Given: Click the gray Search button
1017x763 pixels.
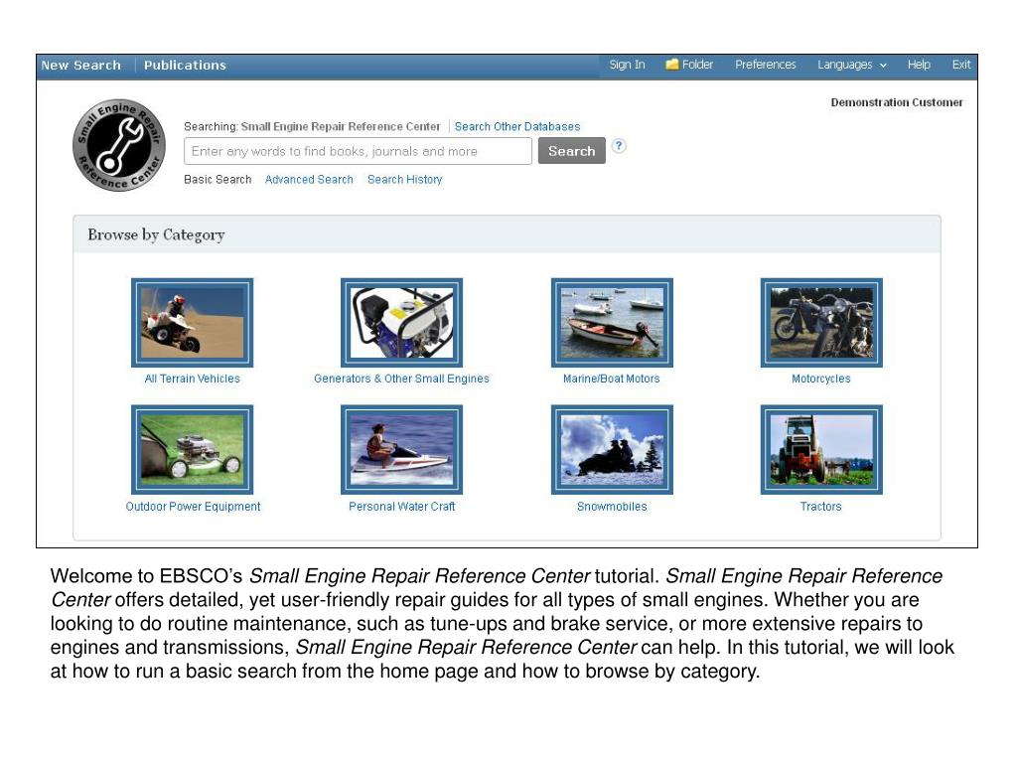Looking at the screenshot, I should click(x=571, y=151).
